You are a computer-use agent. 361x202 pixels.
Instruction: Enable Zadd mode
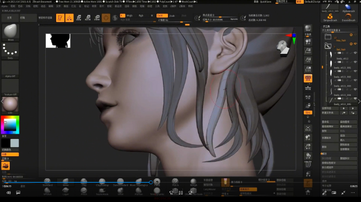click(162, 16)
